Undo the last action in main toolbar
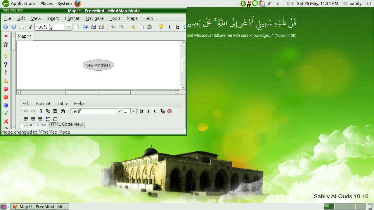The image size is (374, 210). (113, 27)
